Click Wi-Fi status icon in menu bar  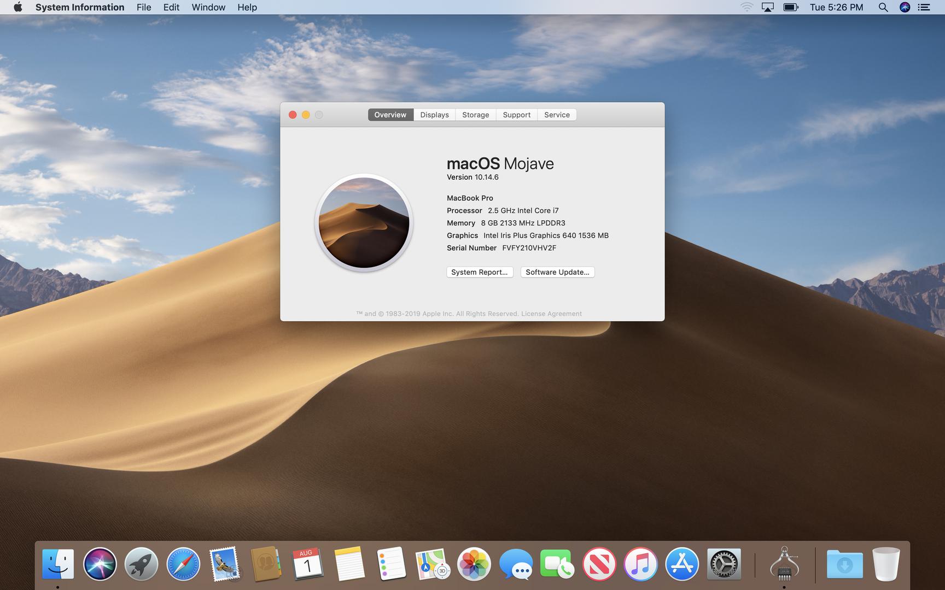[746, 7]
